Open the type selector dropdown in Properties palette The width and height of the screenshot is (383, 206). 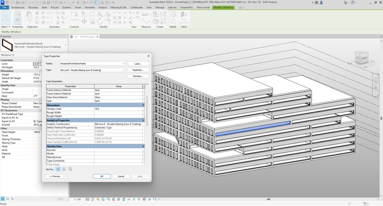pyautogui.click(x=66, y=45)
